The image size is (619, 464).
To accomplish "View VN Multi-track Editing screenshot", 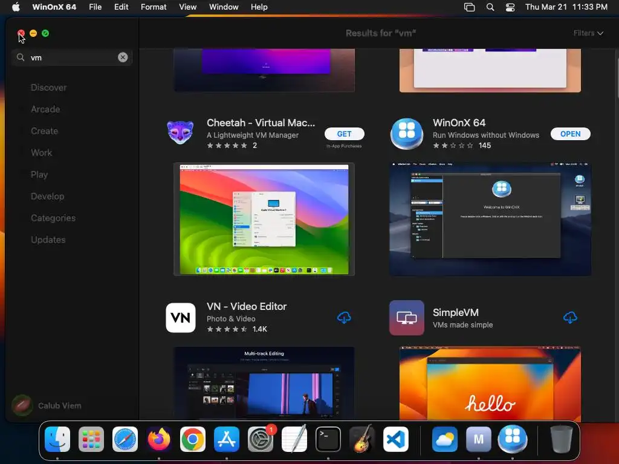I will [264, 382].
